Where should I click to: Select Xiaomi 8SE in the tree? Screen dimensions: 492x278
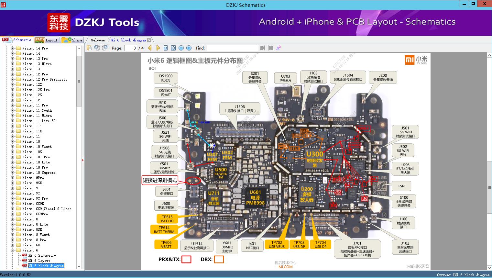32,229
